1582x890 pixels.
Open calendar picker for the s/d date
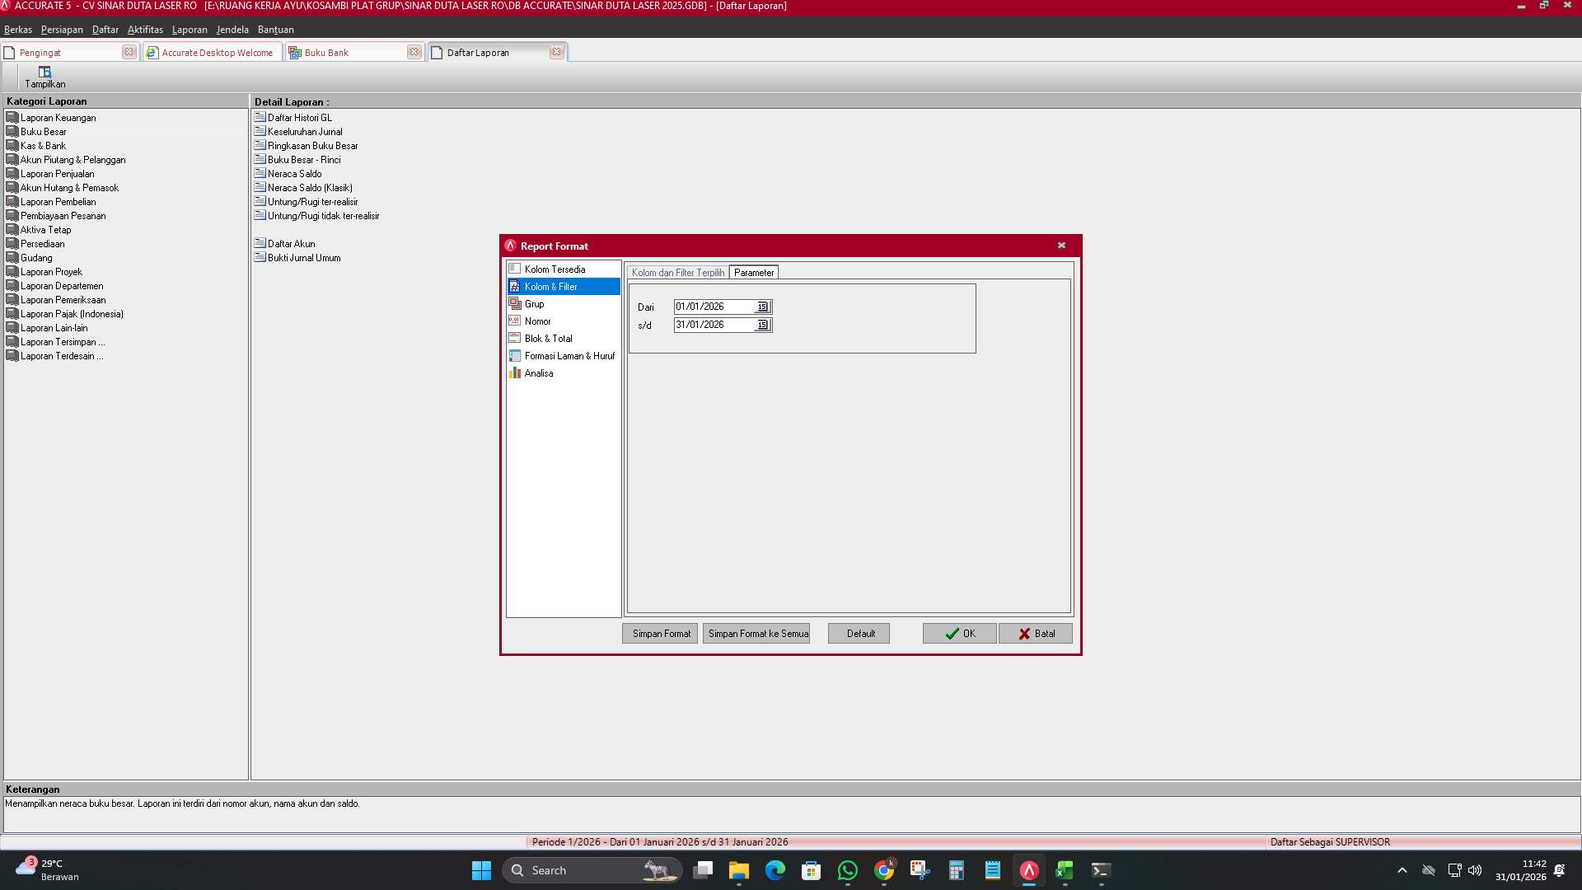pos(762,325)
